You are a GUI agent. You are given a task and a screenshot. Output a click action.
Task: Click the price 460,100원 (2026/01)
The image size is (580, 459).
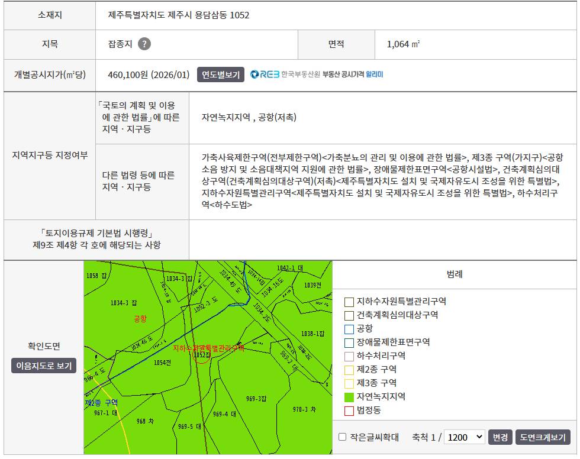(x=149, y=75)
